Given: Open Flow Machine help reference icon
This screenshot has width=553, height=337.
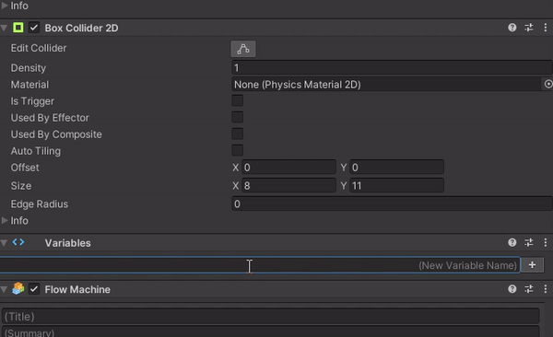Looking at the screenshot, I should tap(512, 289).
